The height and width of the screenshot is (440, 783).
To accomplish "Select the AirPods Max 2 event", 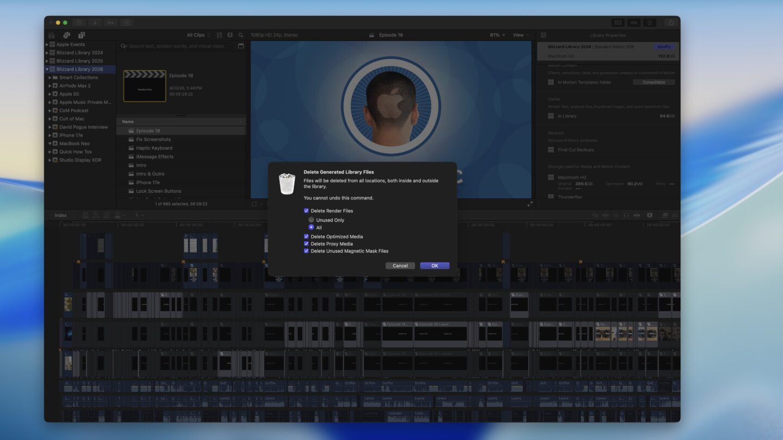I will (x=75, y=86).
